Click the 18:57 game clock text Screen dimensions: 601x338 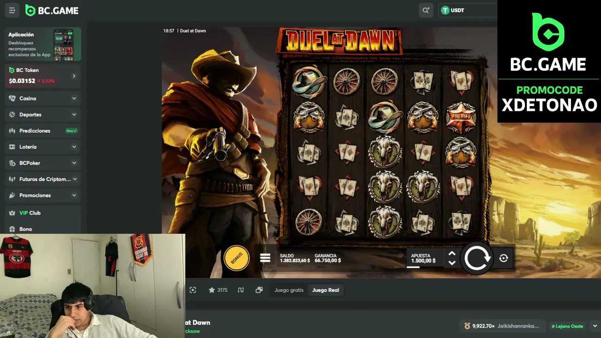pos(169,31)
